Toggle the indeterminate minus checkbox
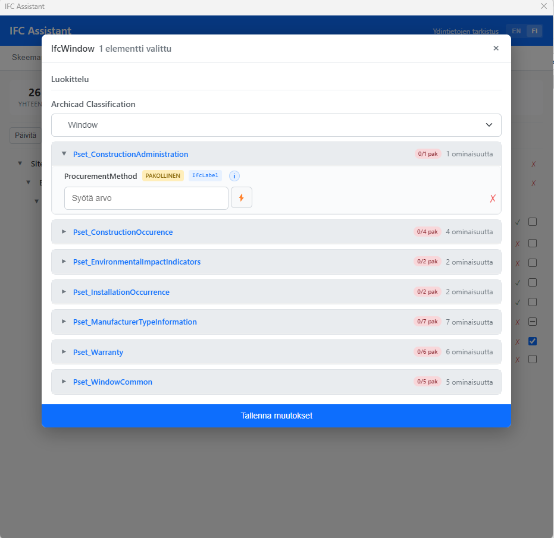 point(533,322)
